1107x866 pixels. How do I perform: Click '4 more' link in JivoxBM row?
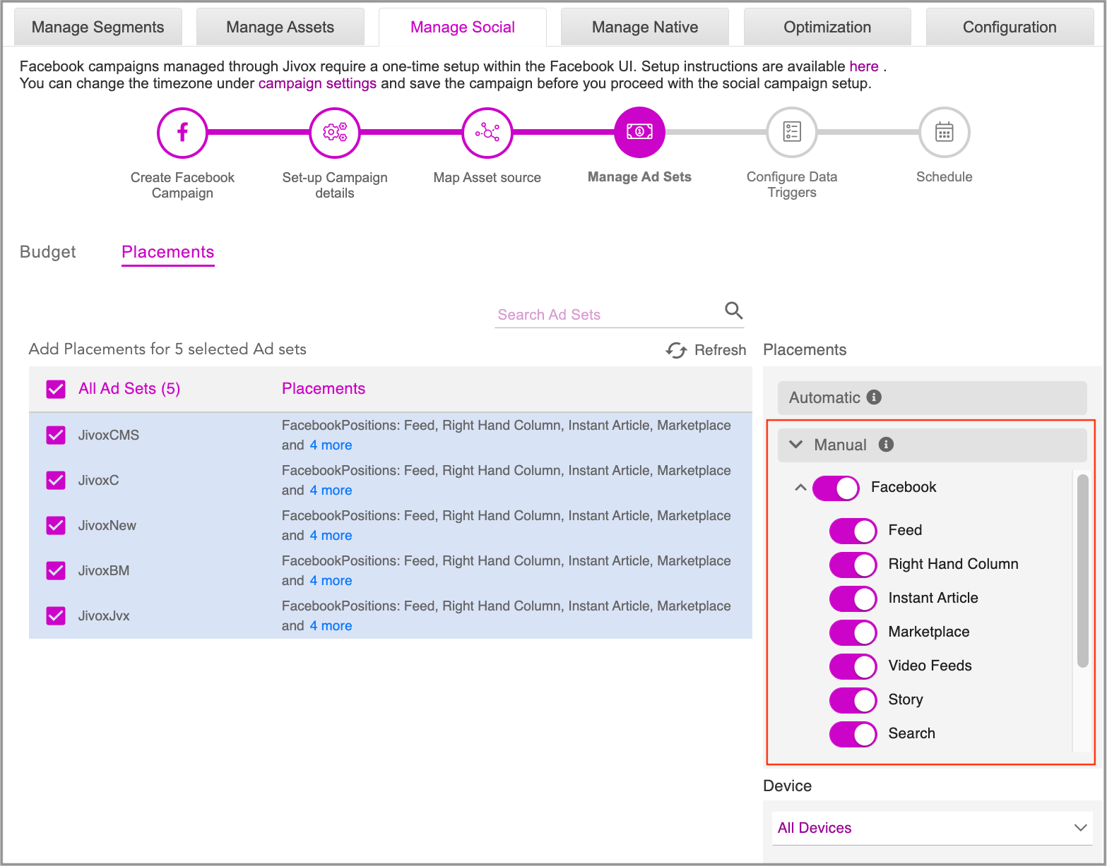point(331,581)
